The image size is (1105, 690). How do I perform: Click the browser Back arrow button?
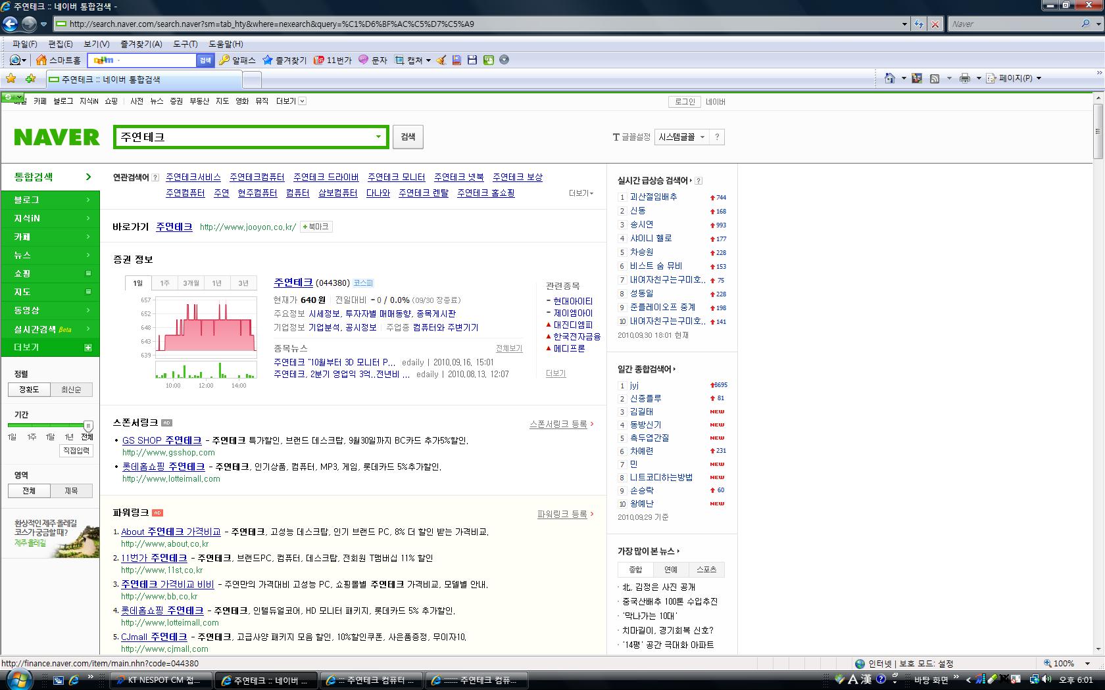click(10, 24)
